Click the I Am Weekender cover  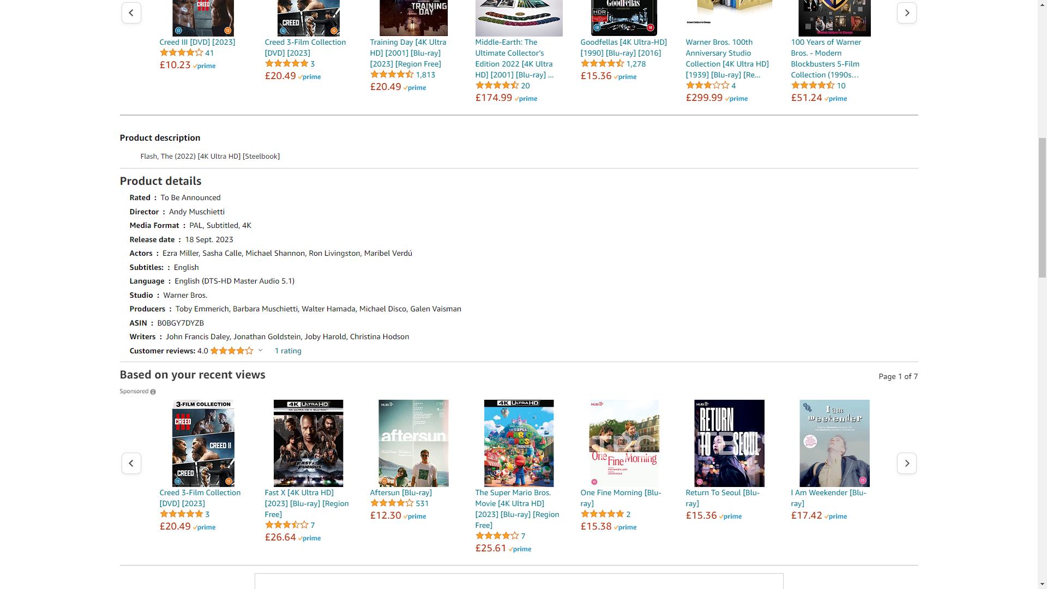pyautogui.click(x=834, y=443)
